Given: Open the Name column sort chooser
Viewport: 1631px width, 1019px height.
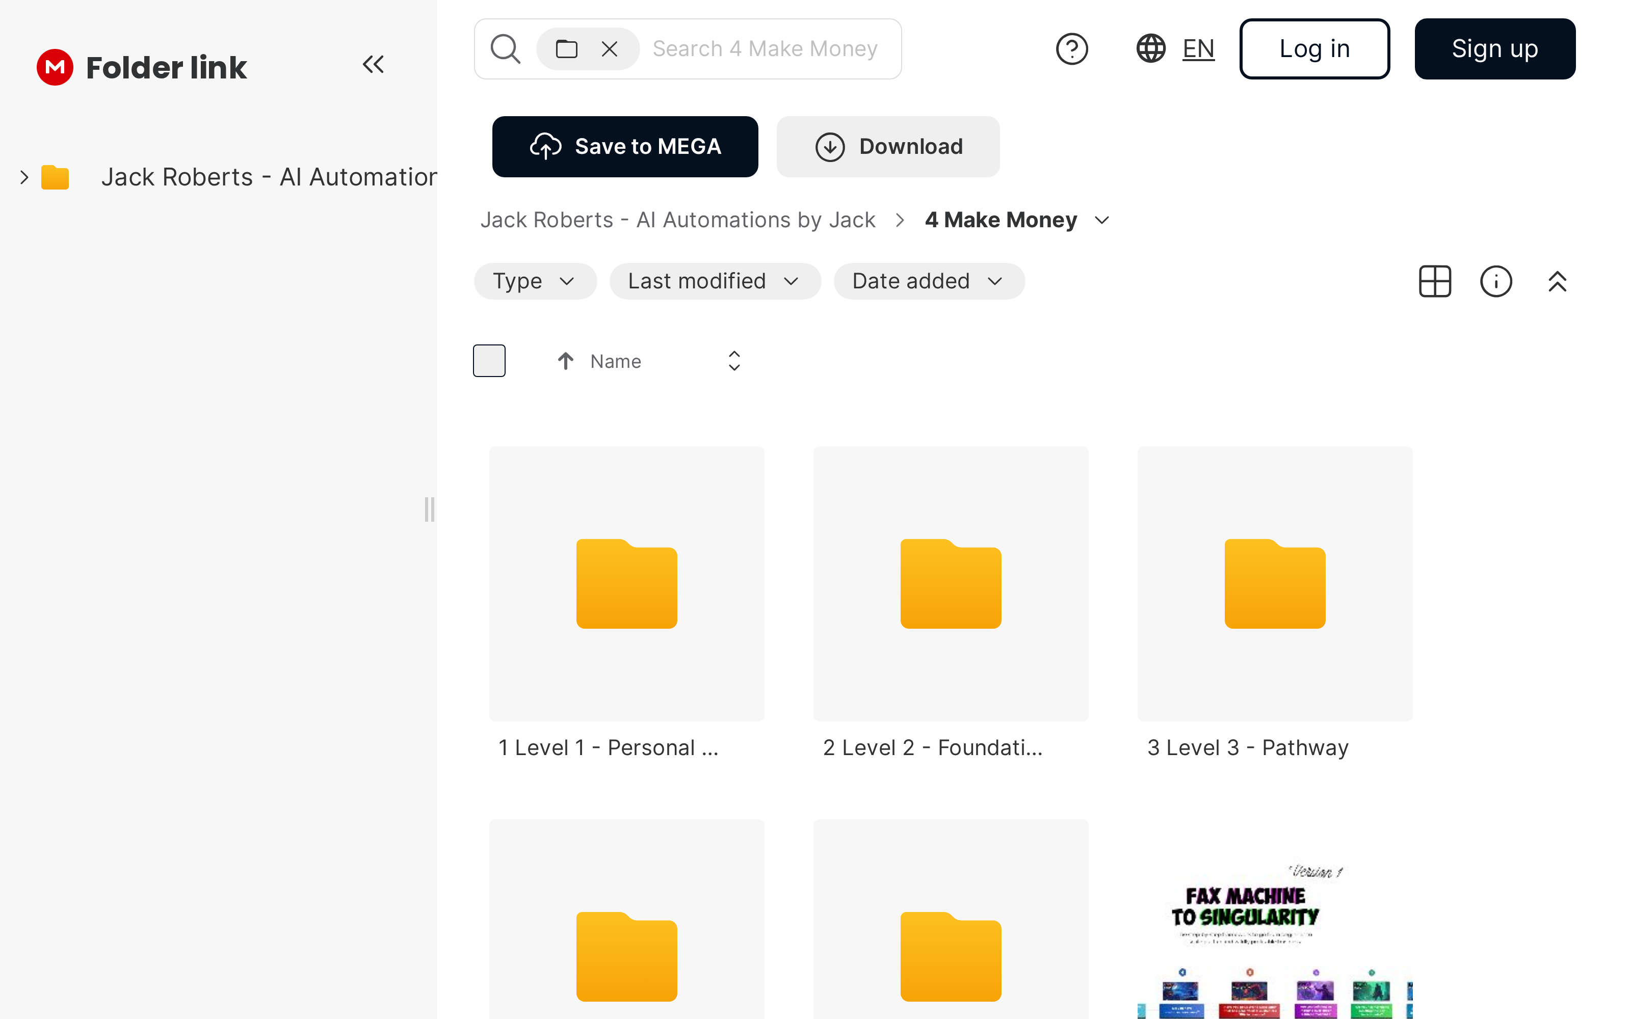Looking at the screenshot, I should point(734,361).
